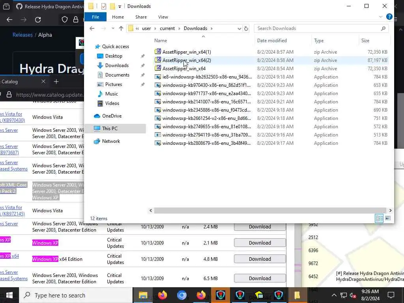
Task: Click the icon of windowsxp-kb2345886 file
Action: (158, 110)
